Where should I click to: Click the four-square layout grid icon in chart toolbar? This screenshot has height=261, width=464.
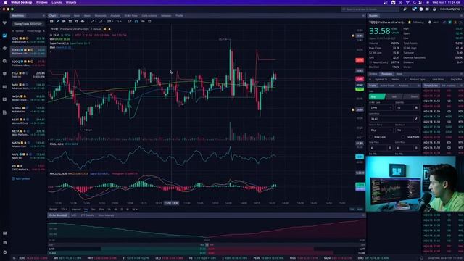[x=70, y=21]
